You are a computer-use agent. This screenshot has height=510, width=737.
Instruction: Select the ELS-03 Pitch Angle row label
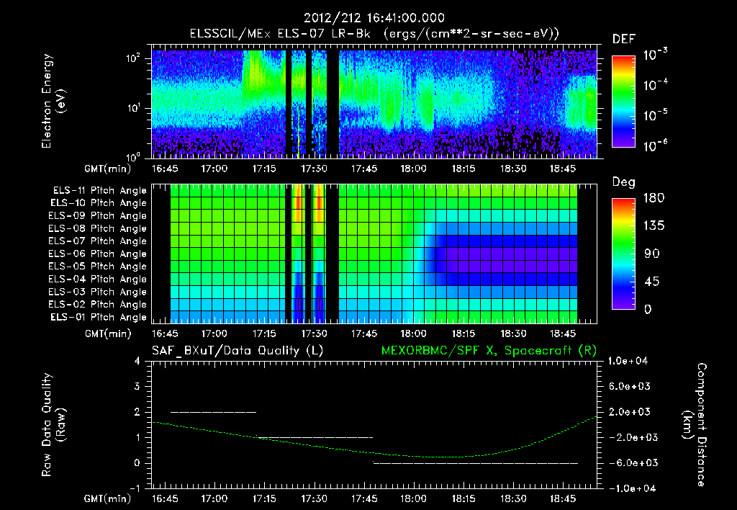click(98, 292)
